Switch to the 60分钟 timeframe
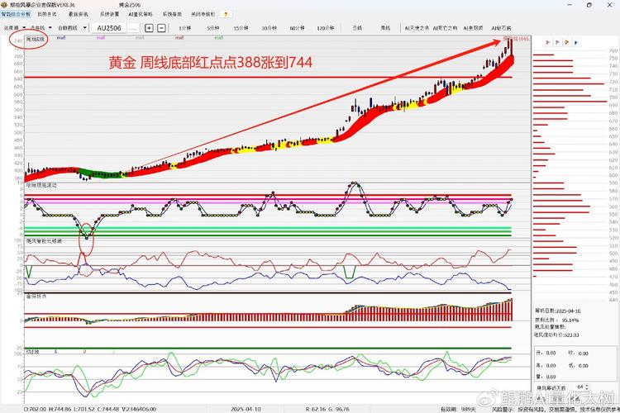 coord(297,28)
